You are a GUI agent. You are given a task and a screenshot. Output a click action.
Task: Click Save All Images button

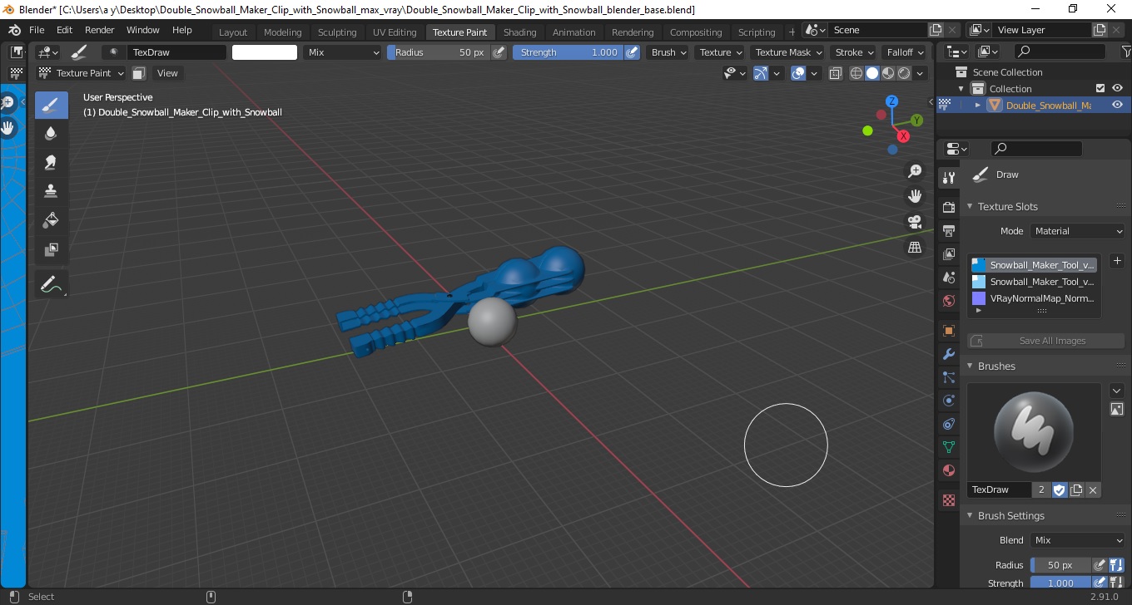point(1046,341)
